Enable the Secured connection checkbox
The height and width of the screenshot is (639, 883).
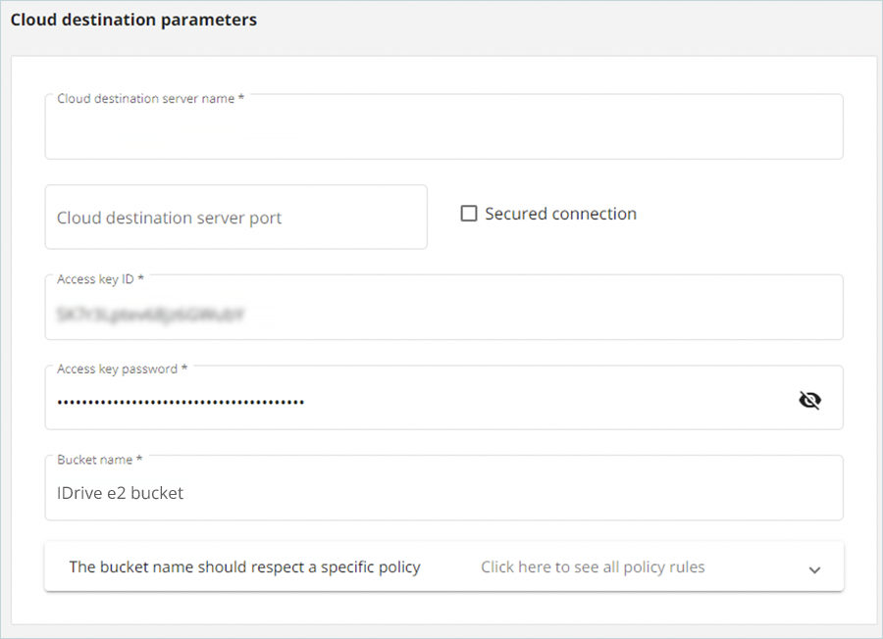click(469, 214)
